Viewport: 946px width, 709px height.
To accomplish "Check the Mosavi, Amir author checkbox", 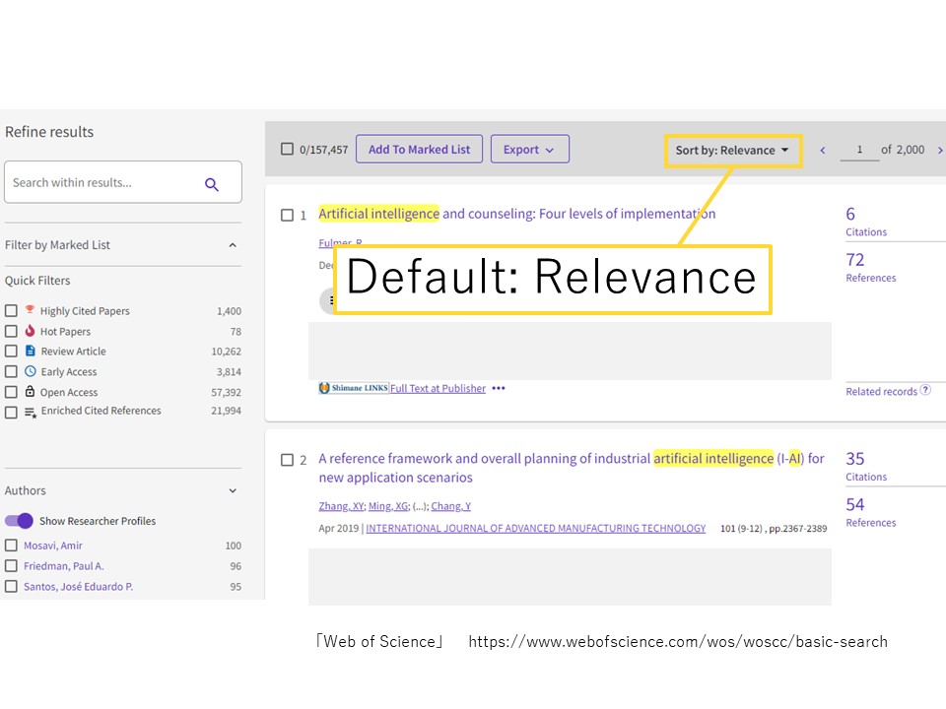I will (11, 545).
